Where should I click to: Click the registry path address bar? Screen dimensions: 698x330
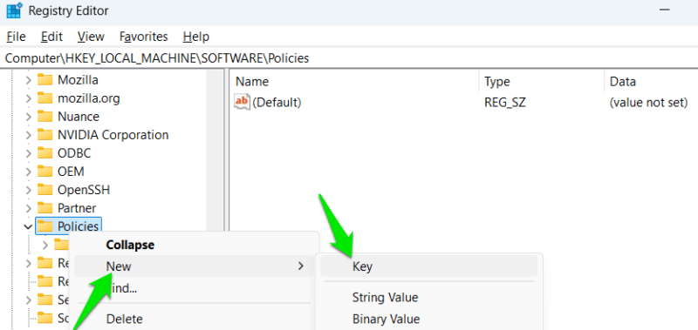[349, 58]
